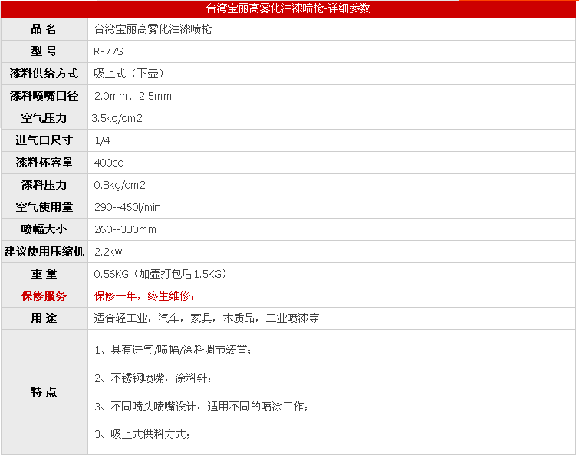Click the value 260--380mm
The width and height of the screenshot is (579, 455).
[x=125, y=229]
